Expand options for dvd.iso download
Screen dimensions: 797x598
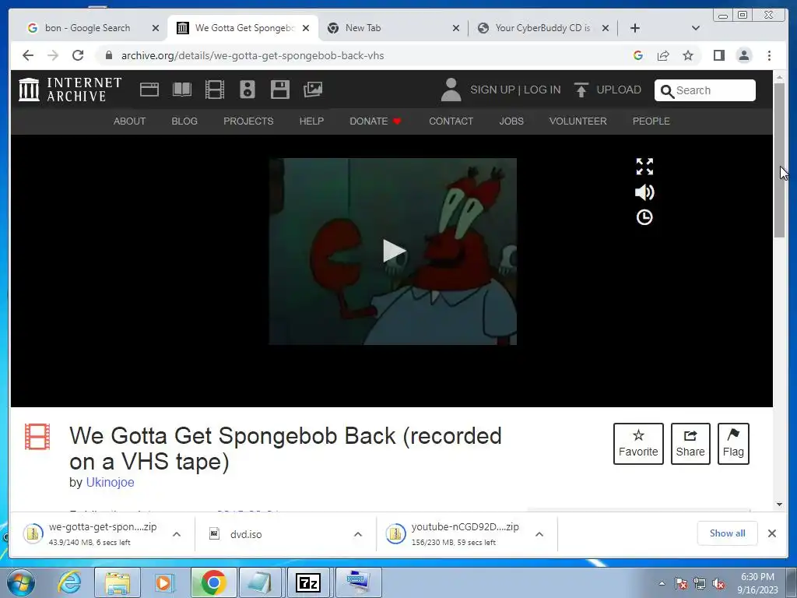358,534
